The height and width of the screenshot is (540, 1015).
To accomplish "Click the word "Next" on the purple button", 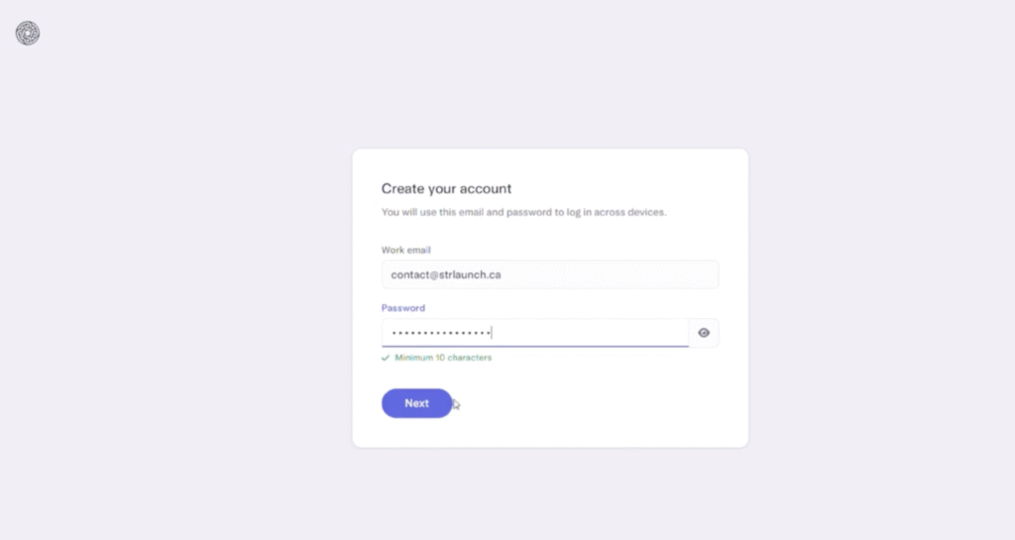I will pyautogui.click(x=416, y=403).
